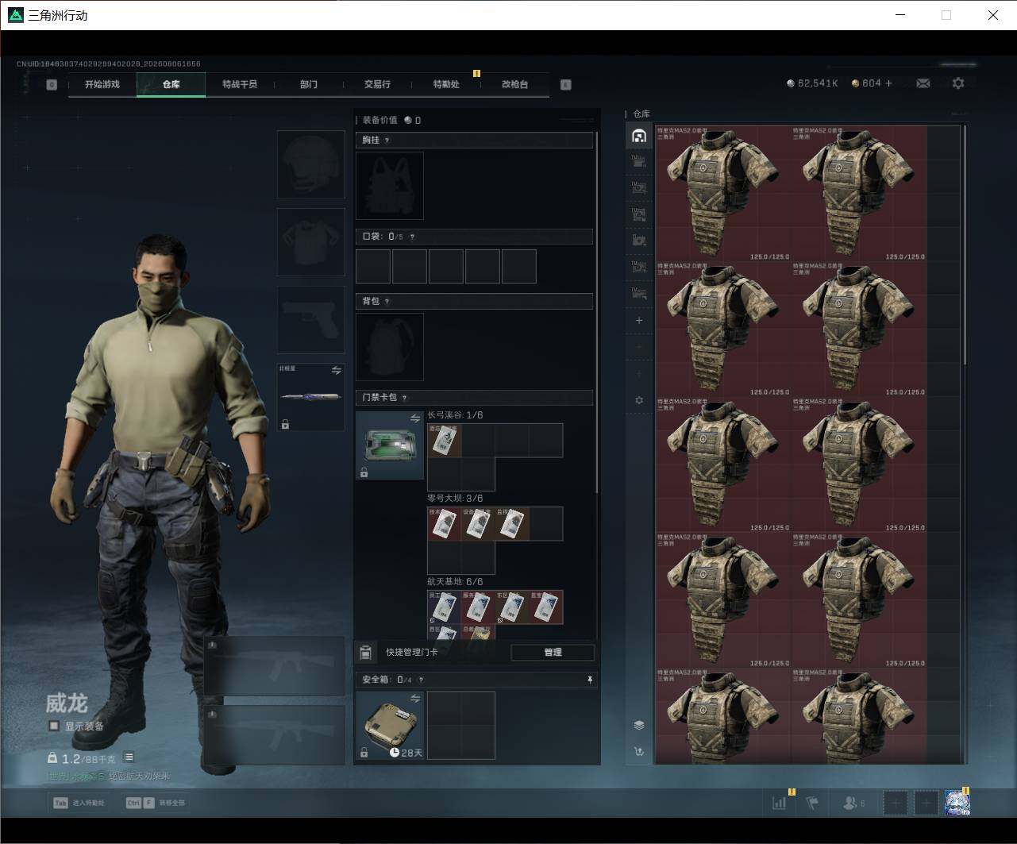
Task: Click the 口袋 help question mark
Action: [412, 237]
